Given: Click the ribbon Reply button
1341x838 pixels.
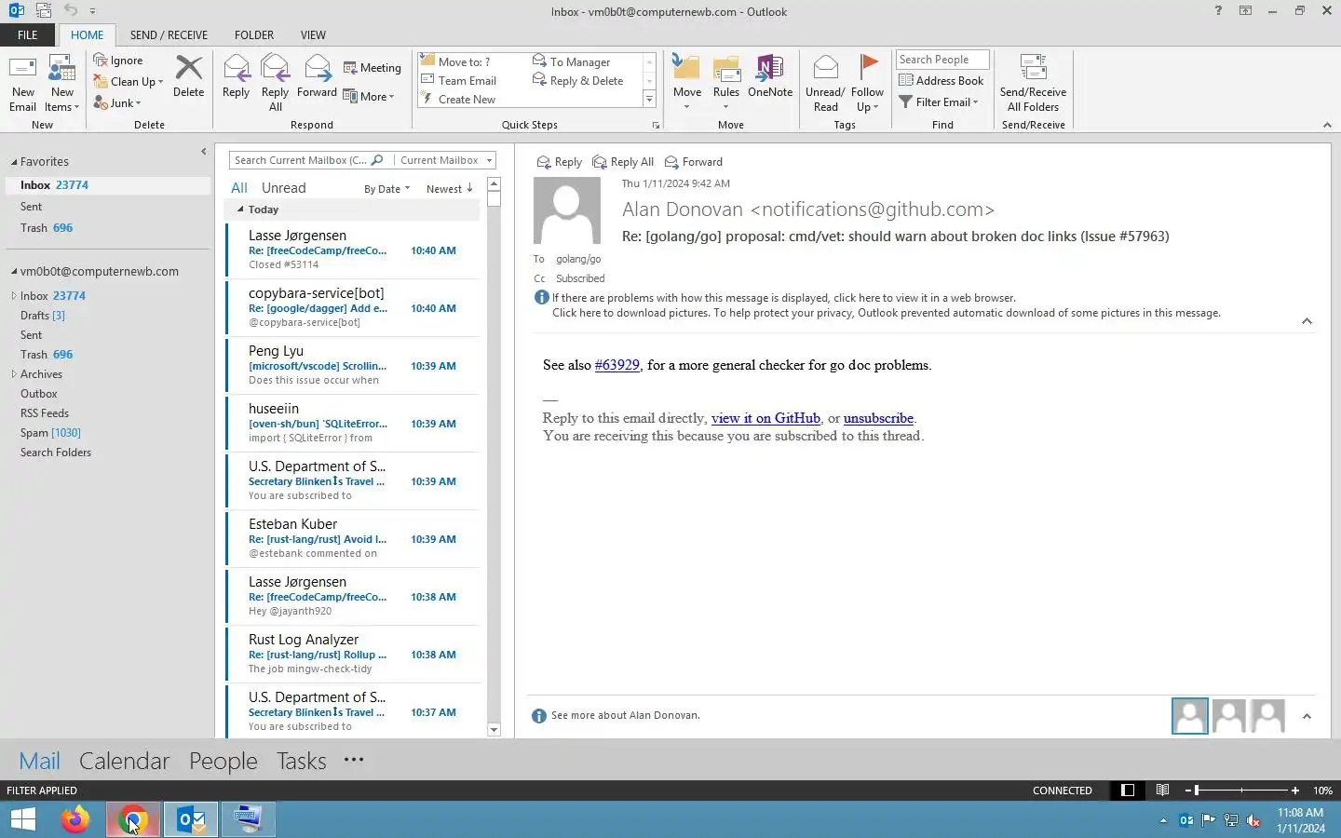Looking at the screenshot, I should point(236,76).
